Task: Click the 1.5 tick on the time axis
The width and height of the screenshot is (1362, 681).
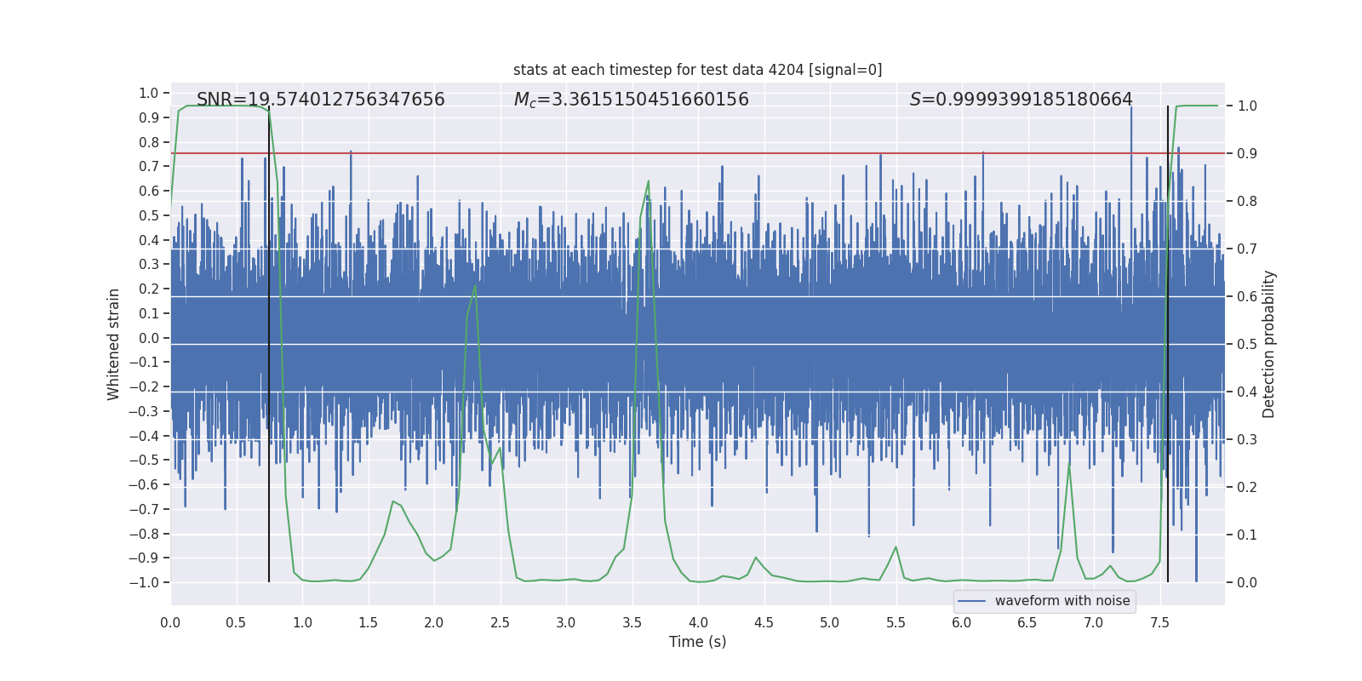Action: (x=368, y=622)
